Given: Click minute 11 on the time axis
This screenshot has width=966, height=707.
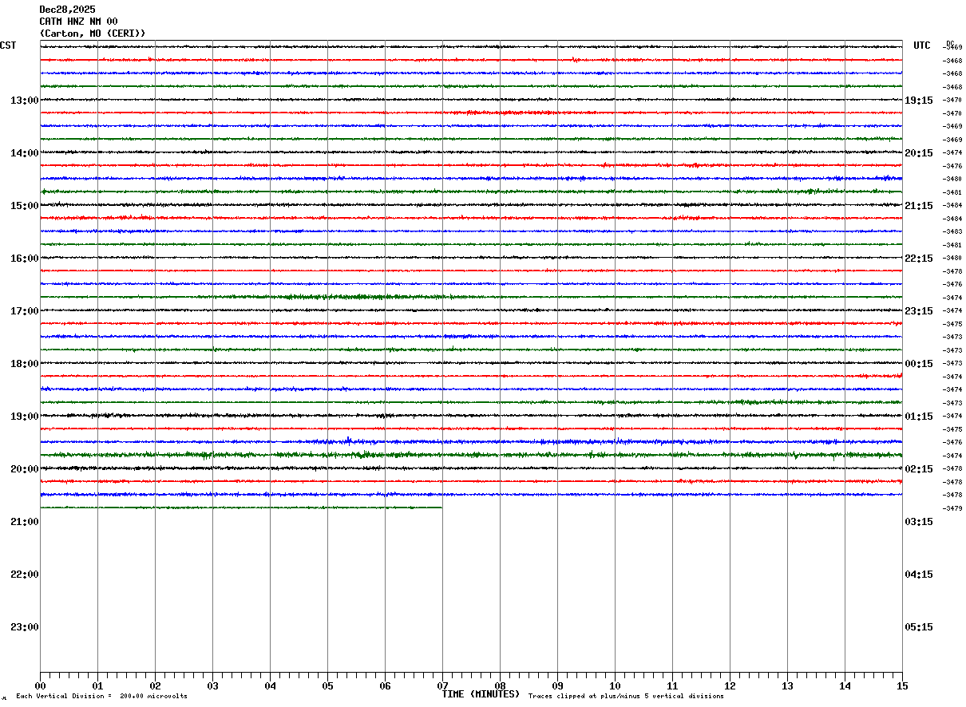Looking at the screenshot, I should (672, 685).
